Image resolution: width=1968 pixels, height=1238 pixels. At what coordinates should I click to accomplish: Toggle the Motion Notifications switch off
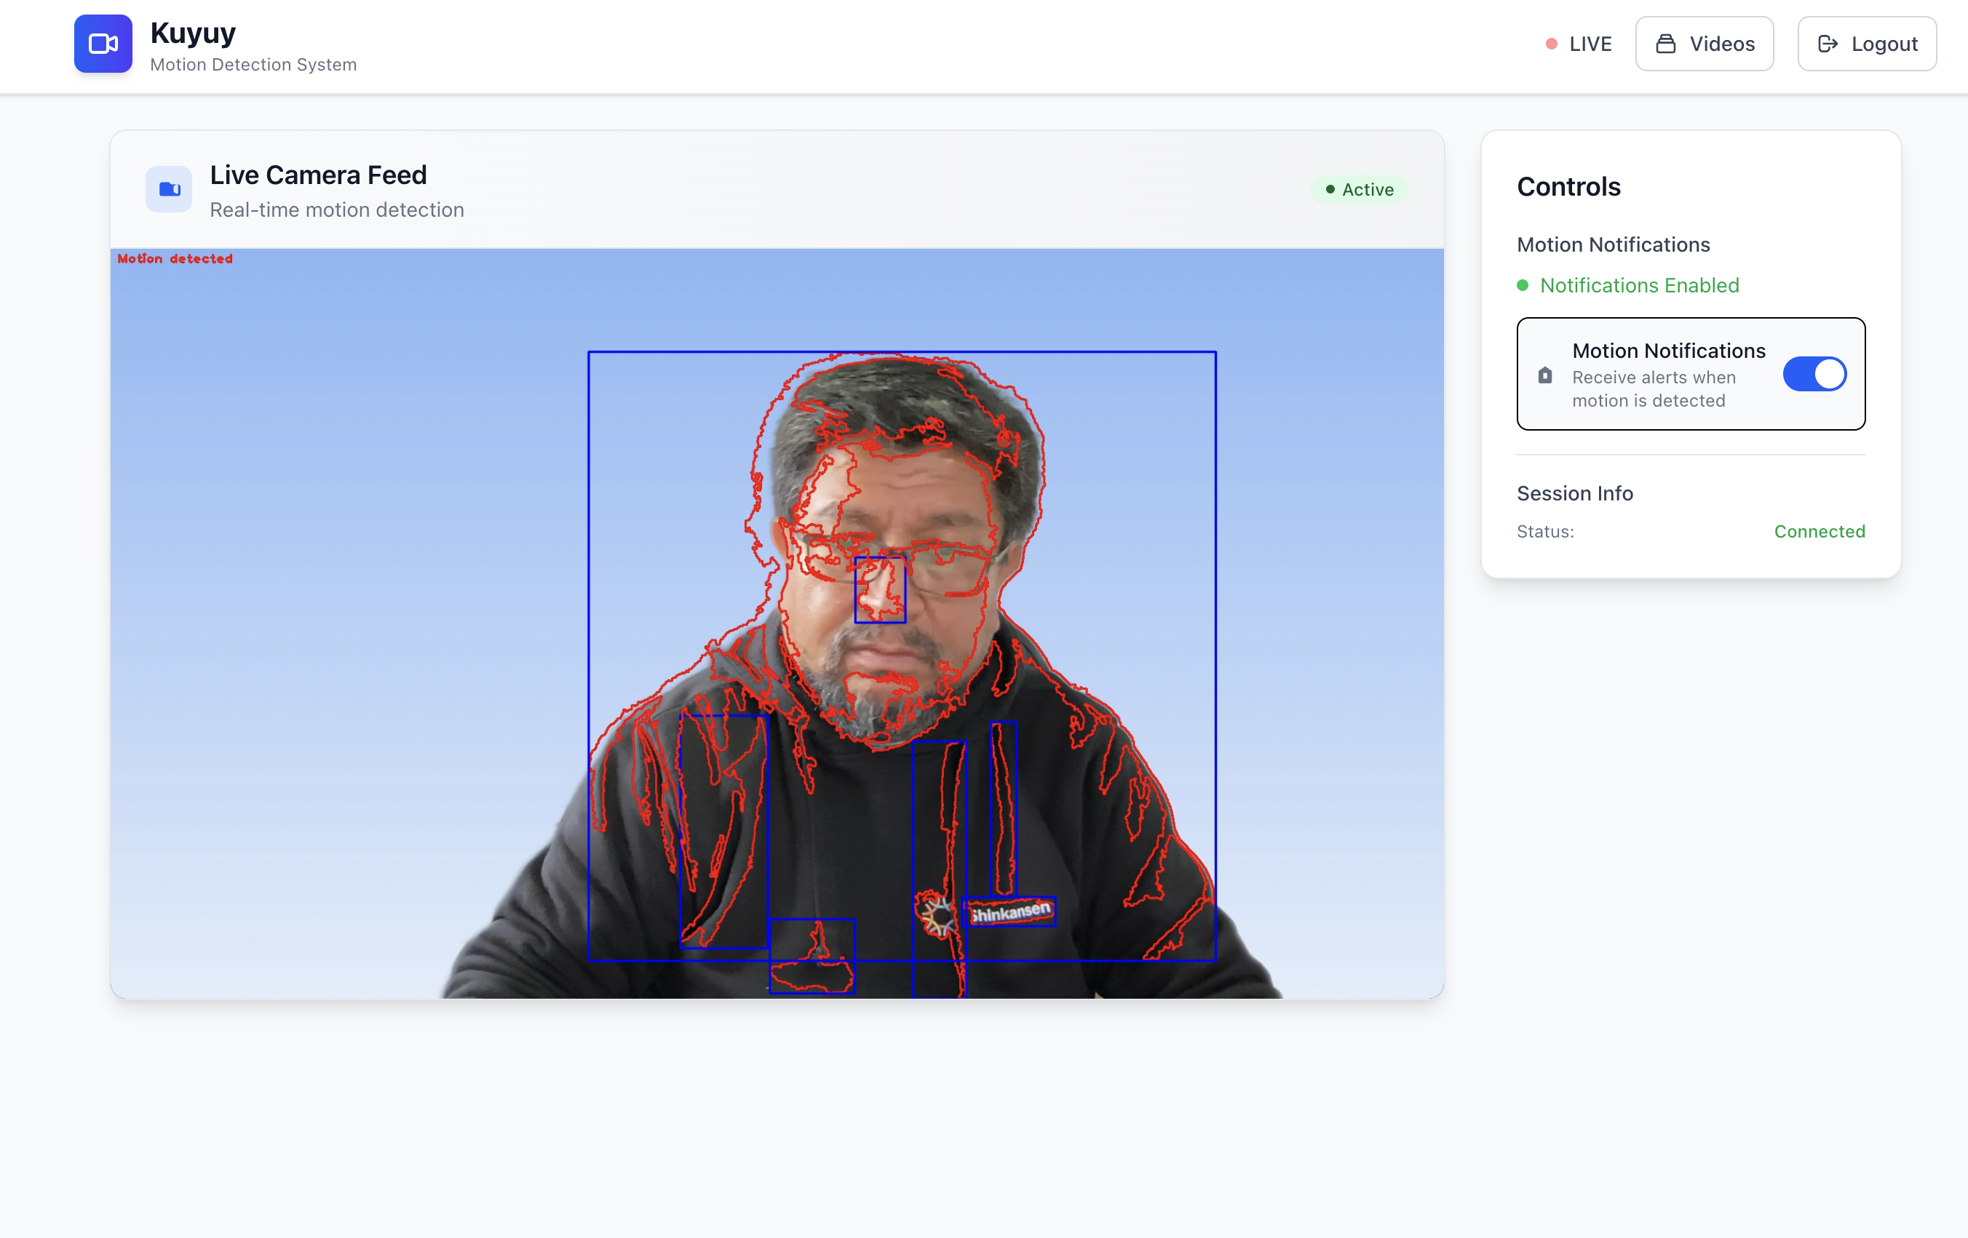tap(1814, 374)
